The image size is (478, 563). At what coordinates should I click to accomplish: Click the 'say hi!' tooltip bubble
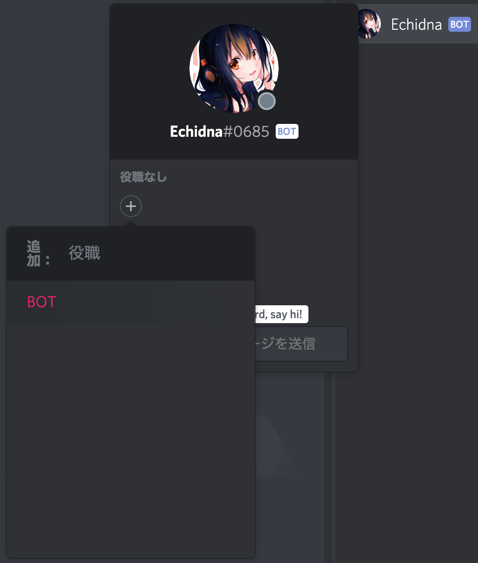pos(282,314)
